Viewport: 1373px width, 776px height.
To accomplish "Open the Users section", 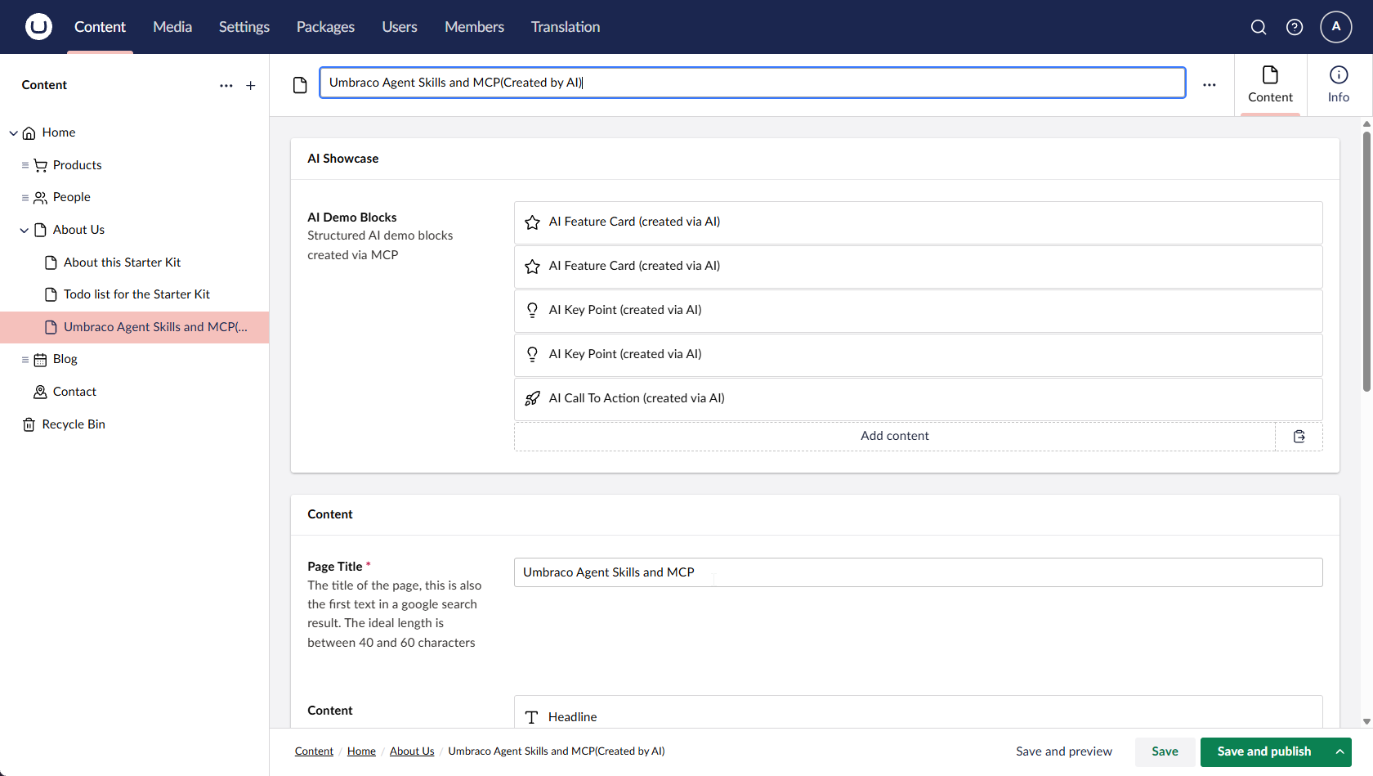I will coord(400,27).
